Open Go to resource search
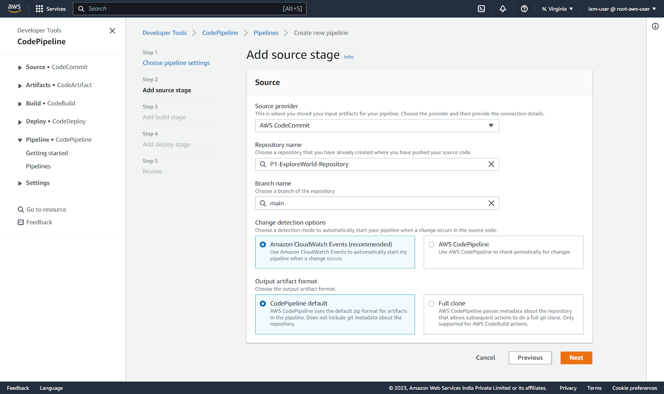This screenshot has height=394, width=664. point(42,209)
